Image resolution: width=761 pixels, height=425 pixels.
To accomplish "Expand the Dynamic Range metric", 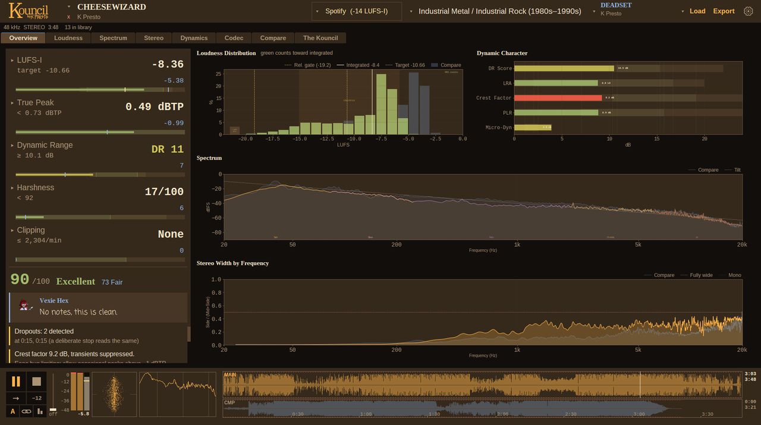I will point(12,145).
